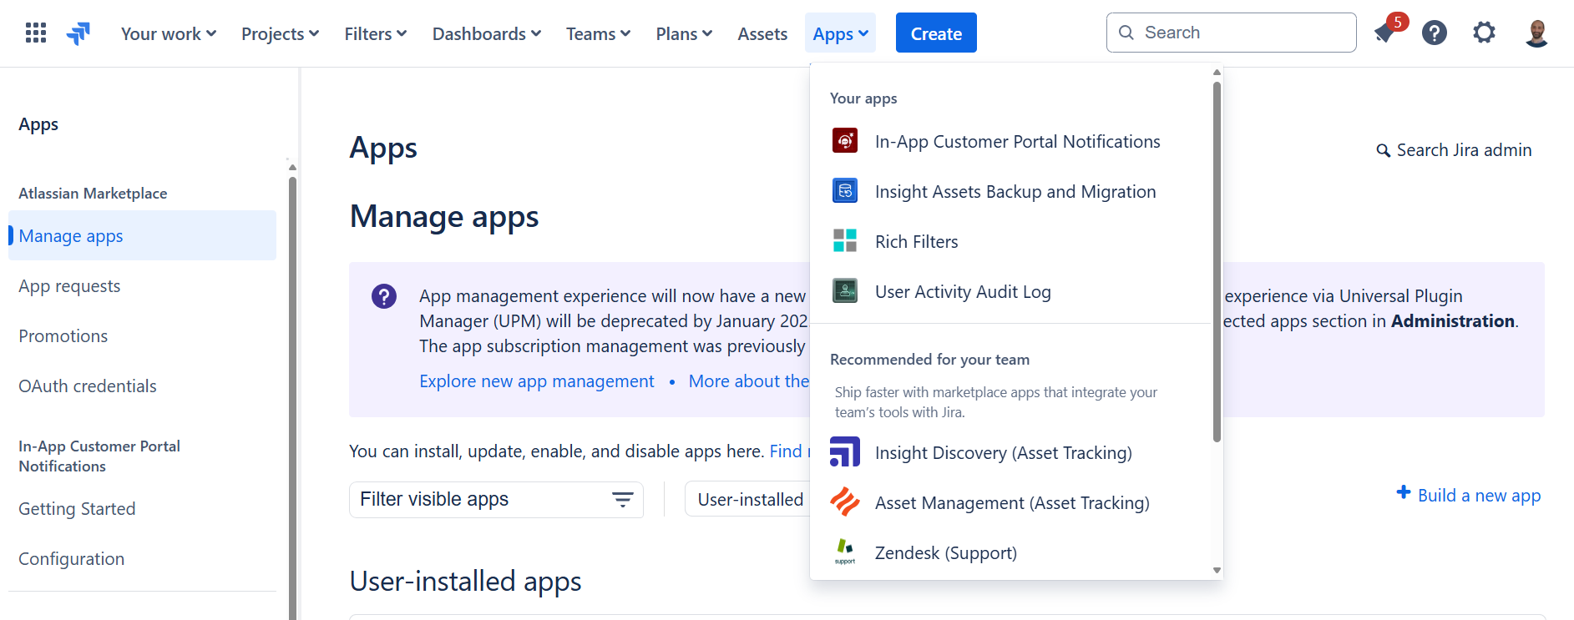Open Getting Started in the sidebar

[77, 509]
